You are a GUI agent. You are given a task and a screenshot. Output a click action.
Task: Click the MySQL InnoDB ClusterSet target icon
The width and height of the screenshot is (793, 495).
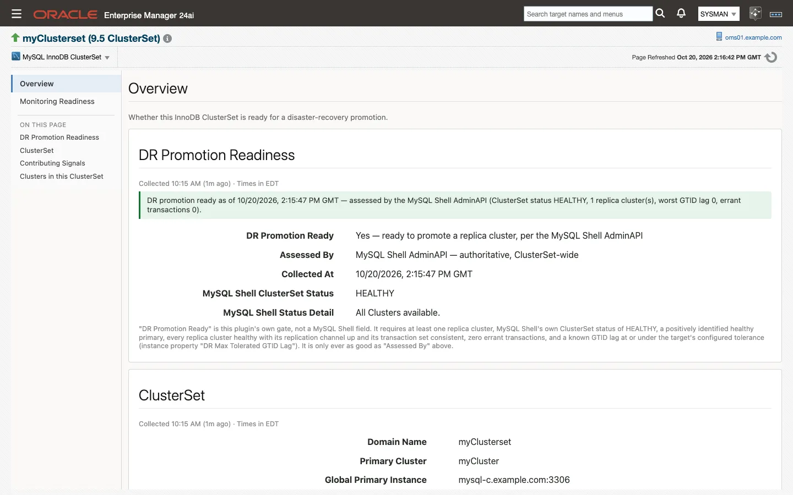coord(16,57)
